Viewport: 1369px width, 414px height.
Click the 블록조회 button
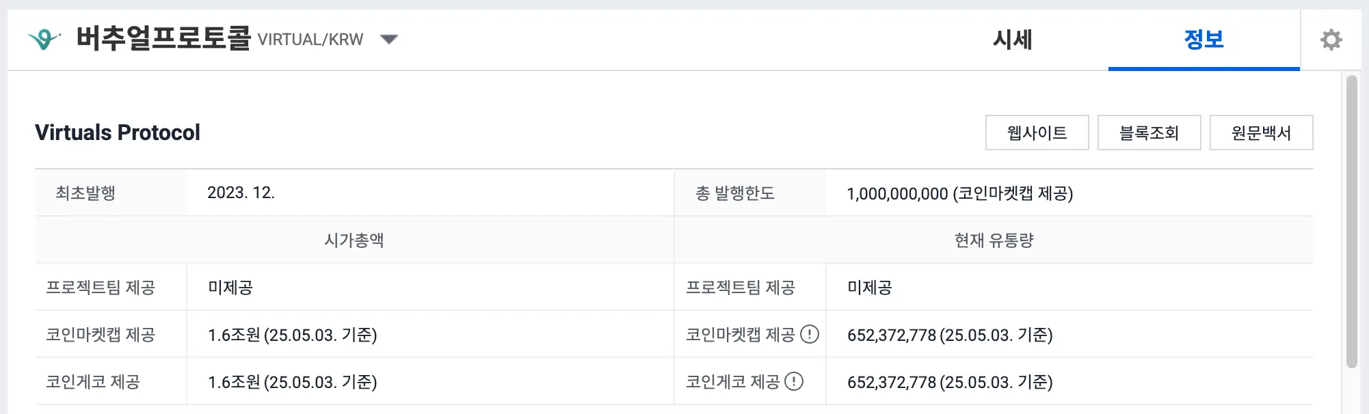[1149, 133]
